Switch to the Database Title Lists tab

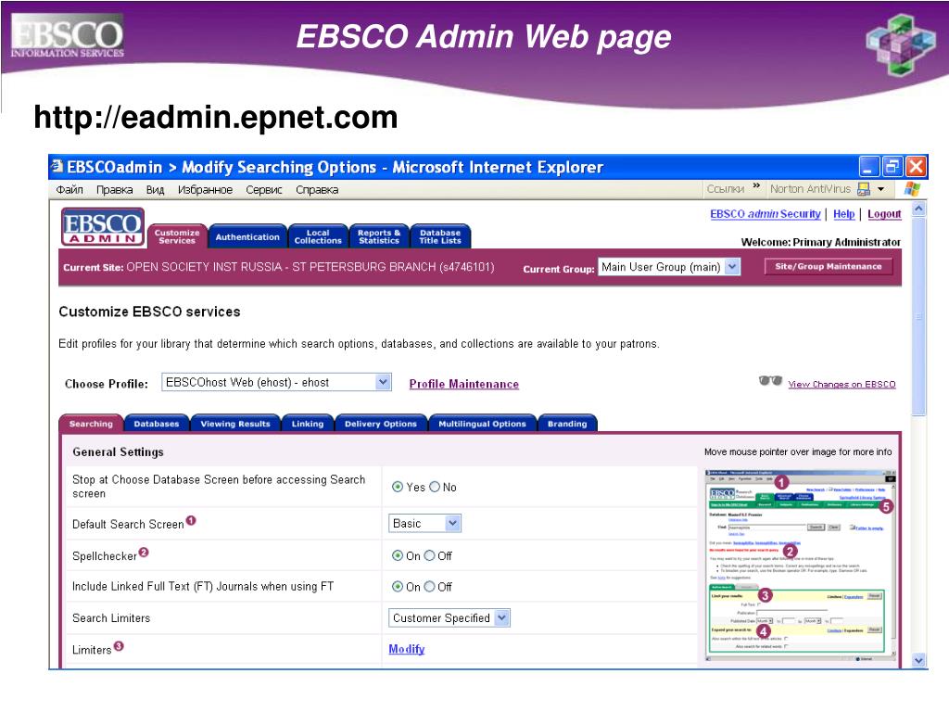coord(440,236)
